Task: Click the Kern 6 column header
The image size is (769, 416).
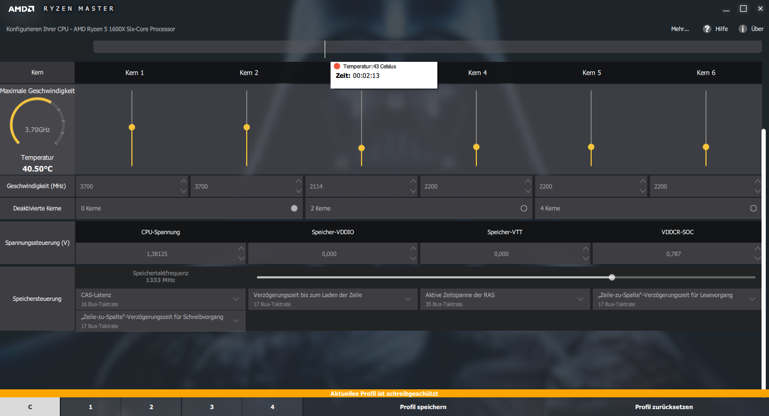Action: [706, 73]
